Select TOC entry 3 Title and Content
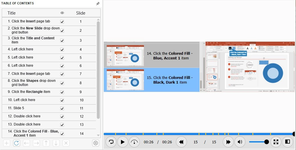Viewport: 296px width, 150px height. click(49, 40)
